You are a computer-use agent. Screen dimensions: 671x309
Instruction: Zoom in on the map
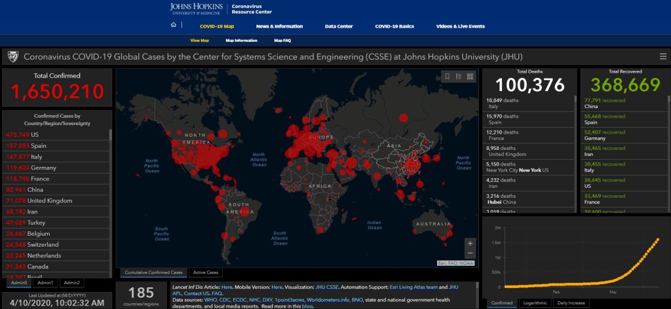469,243
